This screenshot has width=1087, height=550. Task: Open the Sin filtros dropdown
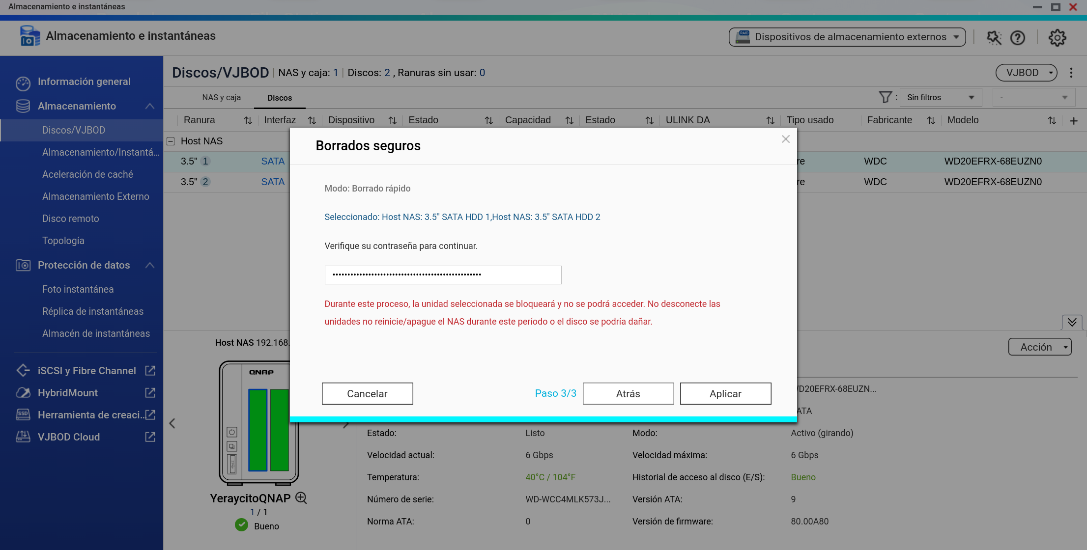[x=940, y=97]
